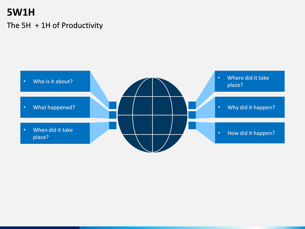Screen dimensions: 305x229
Task: Click the subtitle 'The 5H + 1H of Productivity'
Action: pyautogui.click(x=55, y=25)
